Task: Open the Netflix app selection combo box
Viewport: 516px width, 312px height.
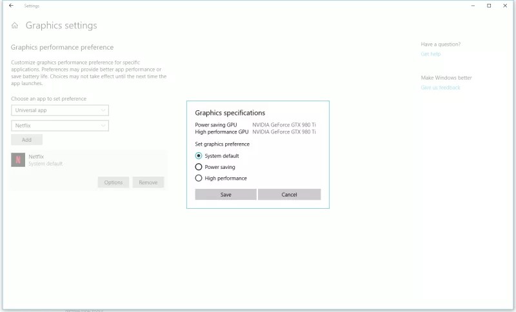Action: 59,126
